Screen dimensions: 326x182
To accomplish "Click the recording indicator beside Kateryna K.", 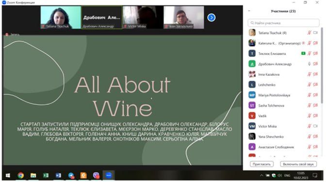I will [303, 43].
